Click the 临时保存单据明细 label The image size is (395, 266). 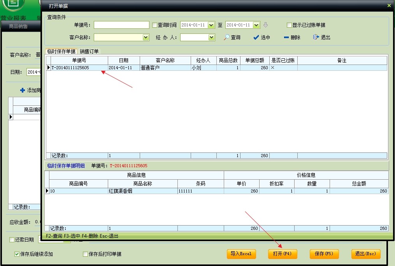[x=66, y=166]
